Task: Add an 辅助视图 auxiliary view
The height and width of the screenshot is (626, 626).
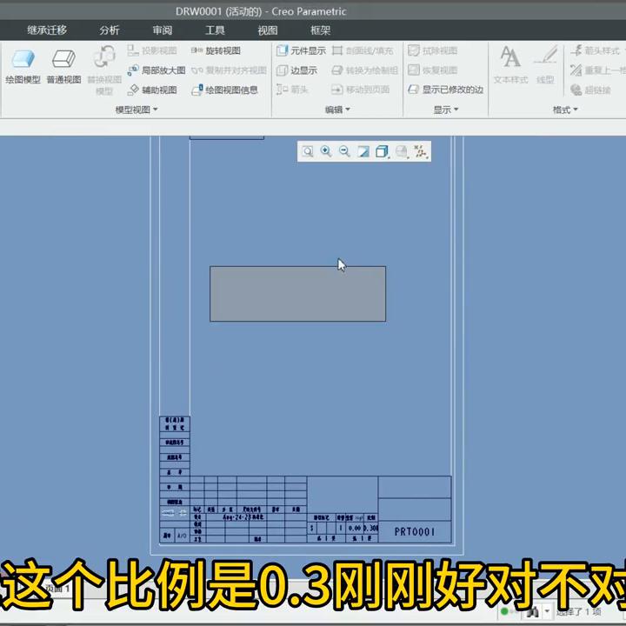Action: coord(152,90)
